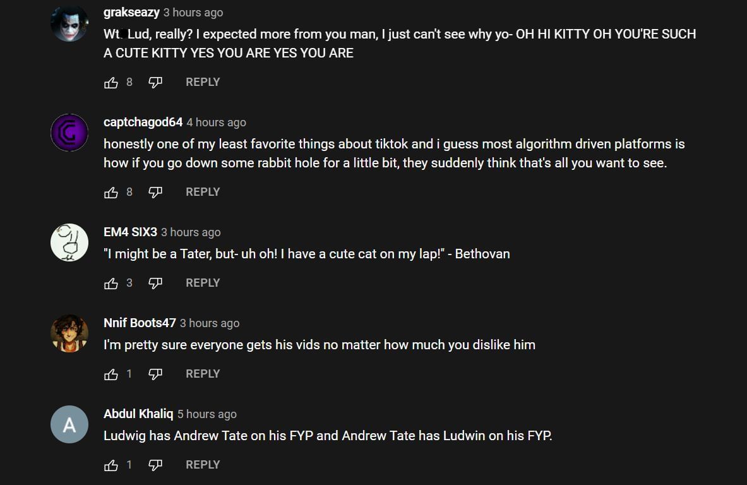Open captchagod64's purple avatar
Screen dimensions: 747x485
pyautogui.click(x=69, y=133)
